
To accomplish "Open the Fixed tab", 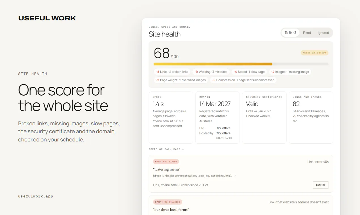I will coord(307,33).
